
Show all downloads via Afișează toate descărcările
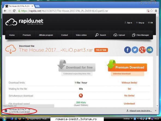[x=141, y=111]
